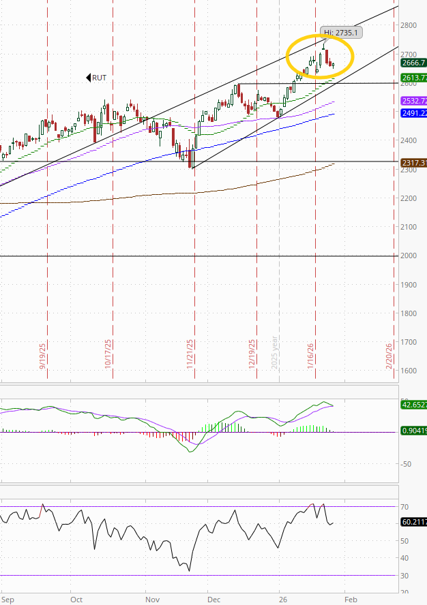Click the MACD value tag 42.6527
Viewport: 427px width, 605px height.
point(414,405)
